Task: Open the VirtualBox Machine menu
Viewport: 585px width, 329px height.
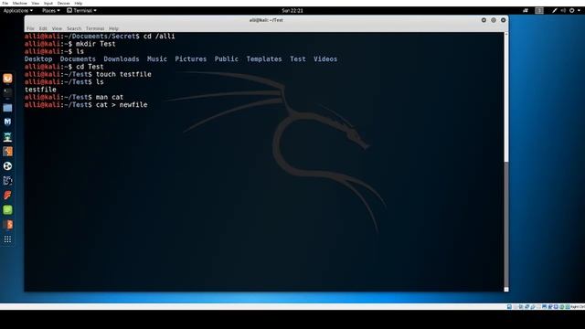Action: click(x=20, y=3)
